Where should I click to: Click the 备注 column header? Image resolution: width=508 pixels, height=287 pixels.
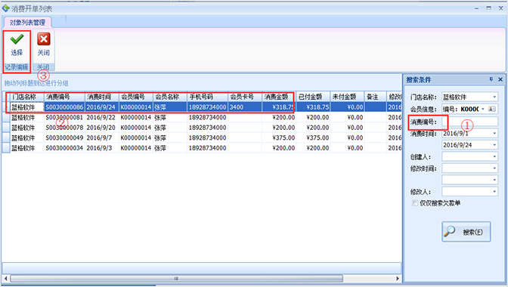click(x=375, y=97)
